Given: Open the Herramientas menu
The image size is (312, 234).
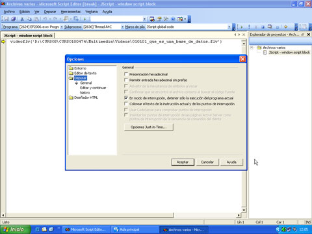Looking at the screenshot, I should pyautogui.click(x=71, y=12).
